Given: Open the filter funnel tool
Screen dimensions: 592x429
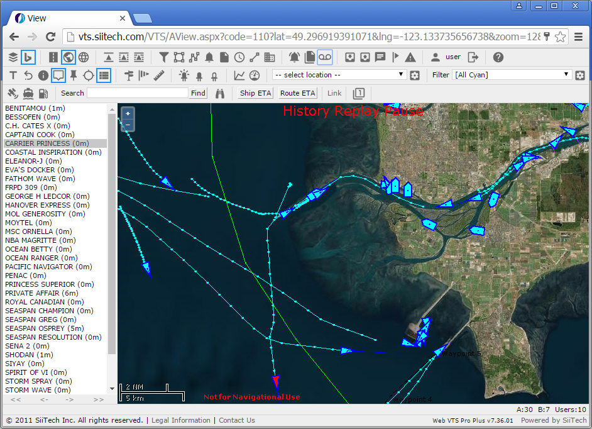Looking at the screenshot, I should coord(163,57).
